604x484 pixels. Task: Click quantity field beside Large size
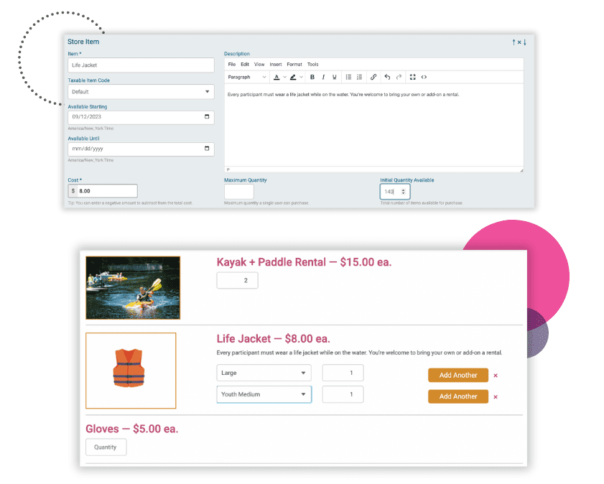click(343, 373)
